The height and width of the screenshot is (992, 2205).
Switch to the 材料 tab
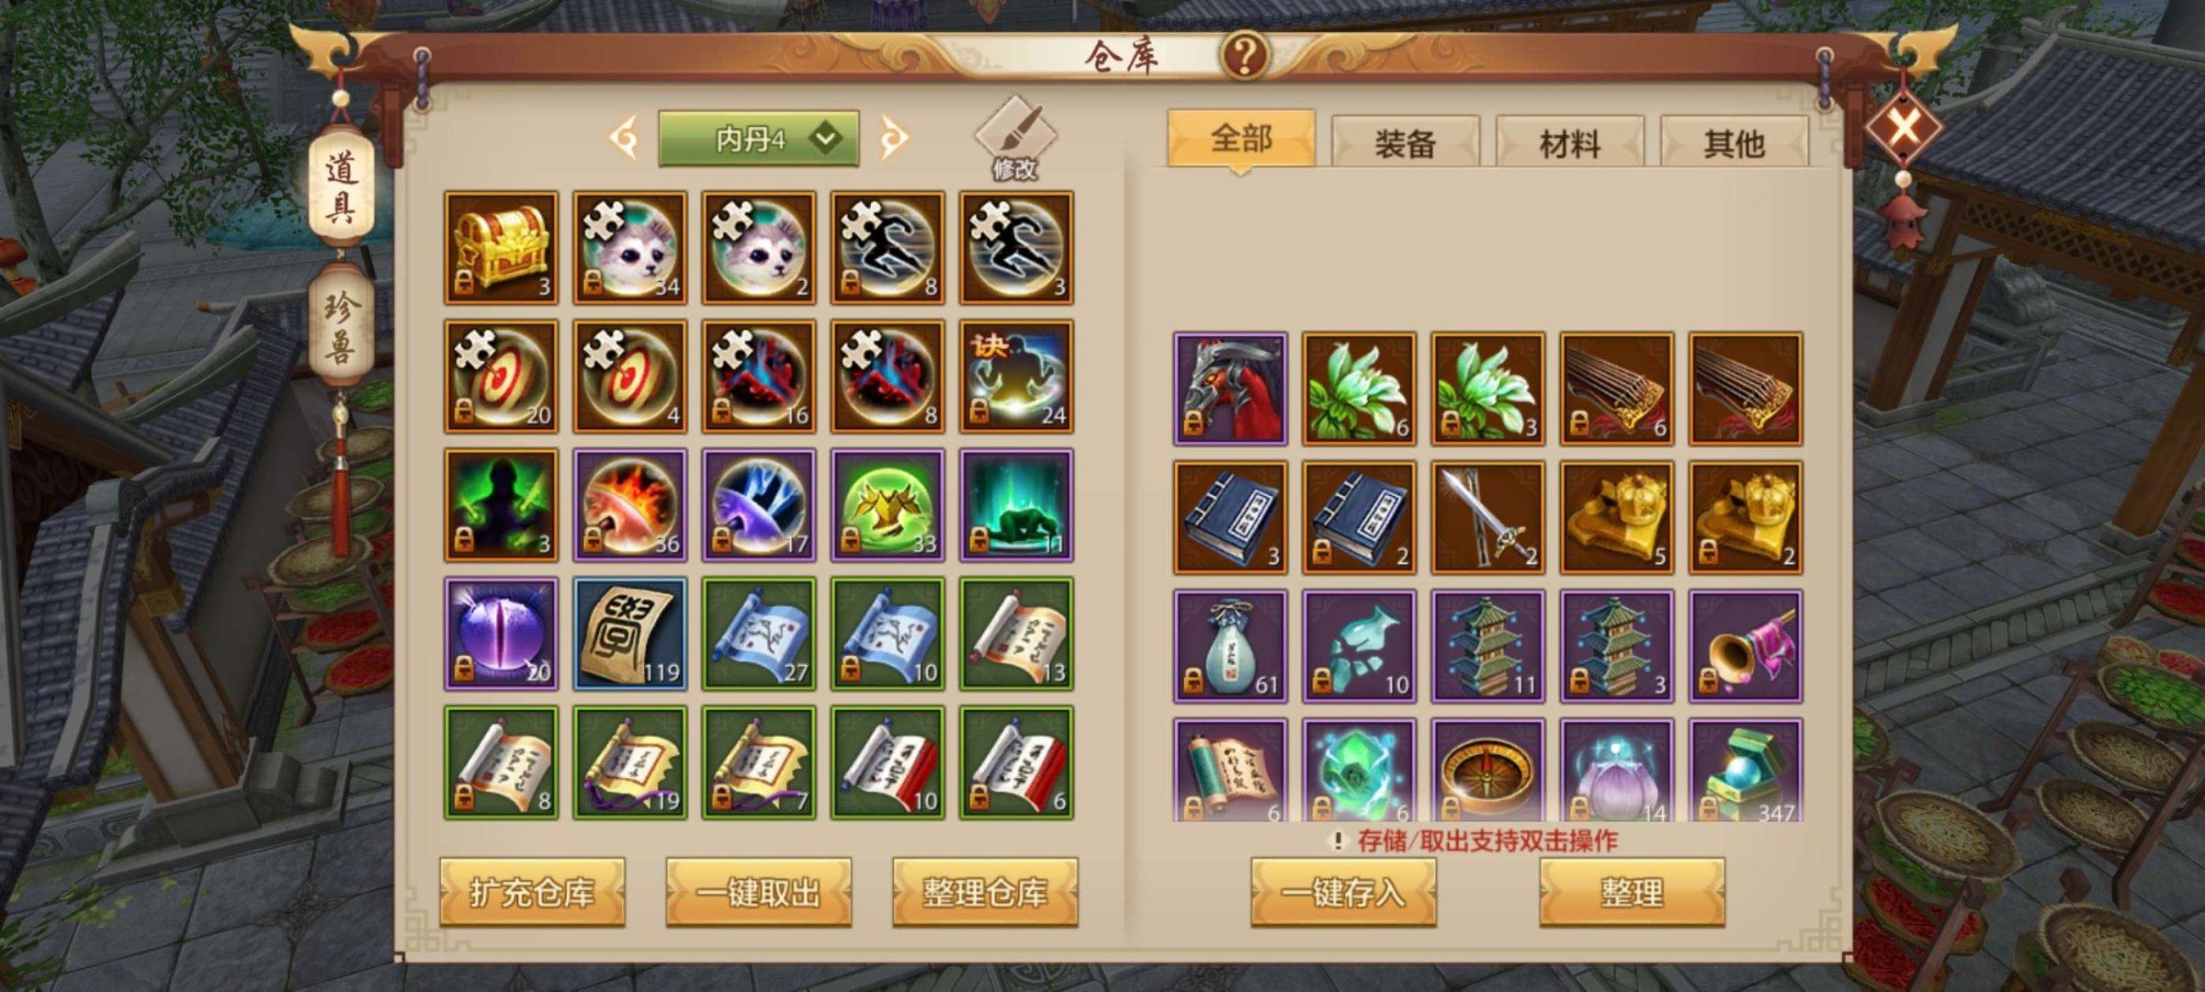[x=1570, y=142]
